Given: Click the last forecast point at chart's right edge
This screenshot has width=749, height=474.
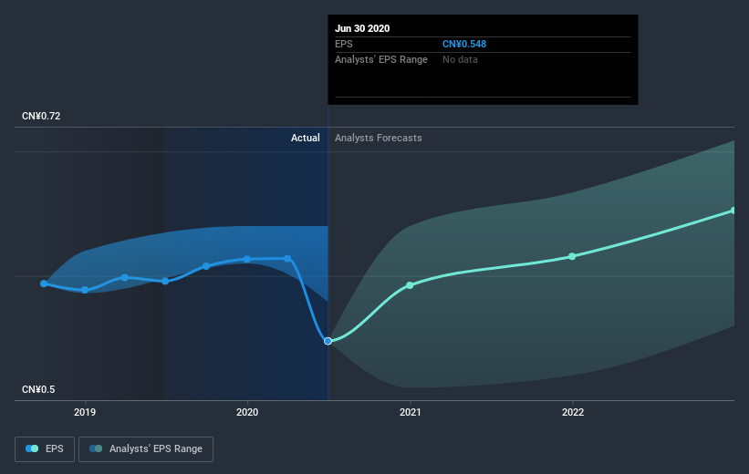Looking at the screenshot, I should (x=733, y=211).
